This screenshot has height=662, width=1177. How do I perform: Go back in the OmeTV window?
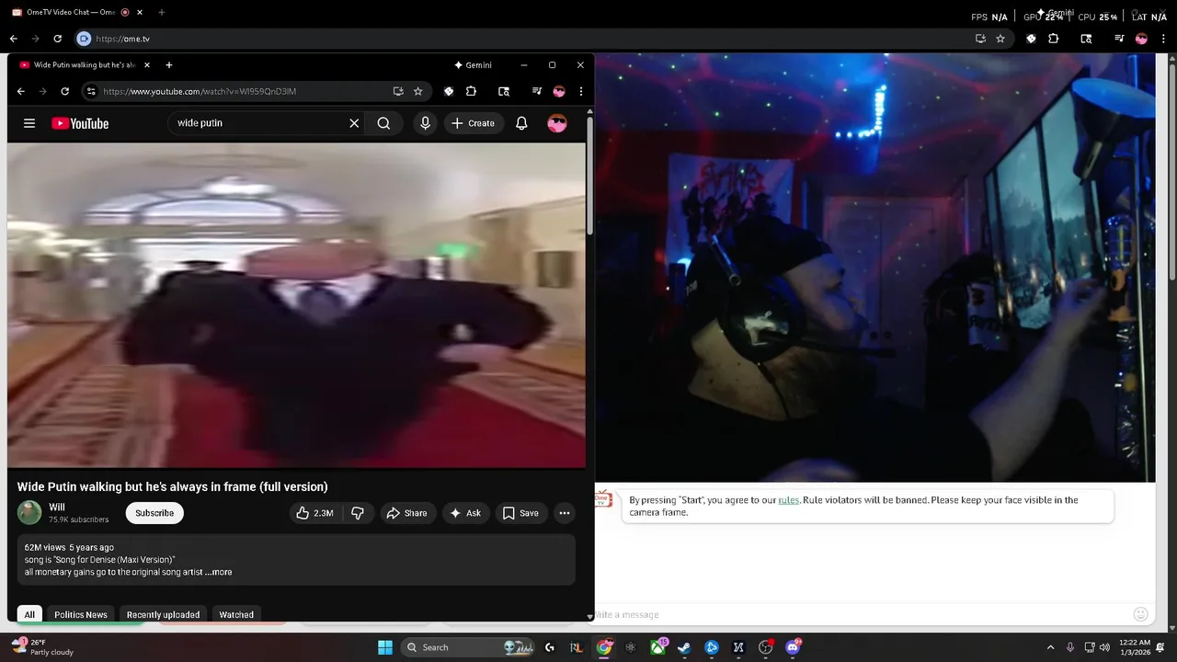point(13,39)
